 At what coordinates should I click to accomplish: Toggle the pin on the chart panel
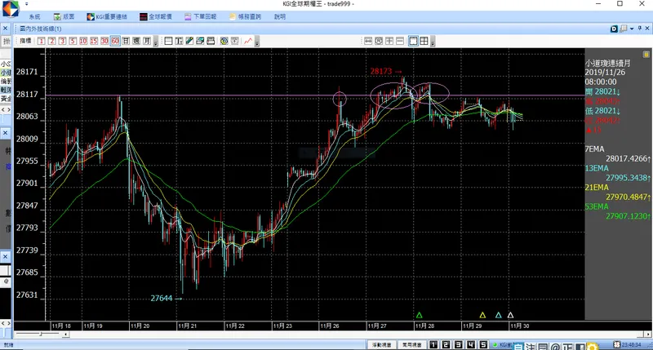[x=640, y=29]
